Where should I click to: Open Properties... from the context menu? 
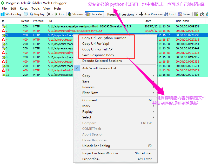[x=91, y=159]
